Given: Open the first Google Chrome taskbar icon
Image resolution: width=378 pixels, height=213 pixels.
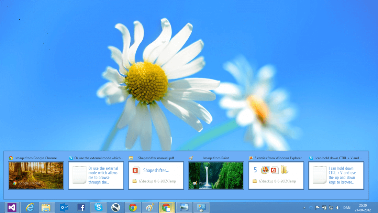Looking at the screenshot, I should tap(133, 207).
